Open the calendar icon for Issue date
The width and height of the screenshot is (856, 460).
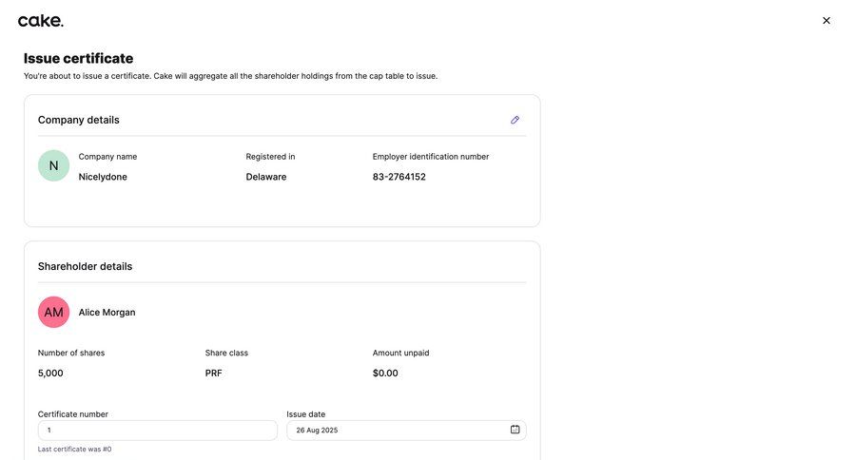click(x=515, y=430)
